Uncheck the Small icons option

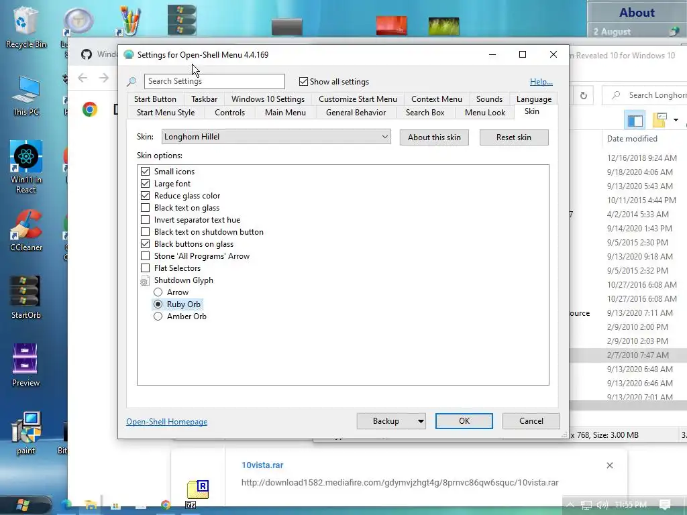tap(145, 171)
